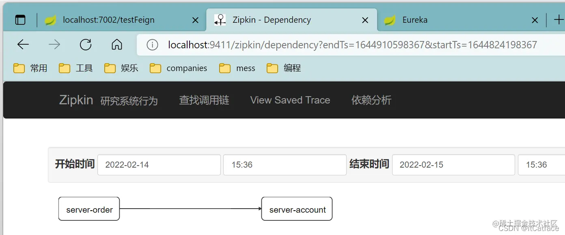The width and height of the screenshot is (565, 235).
Task: Open the tab actions menu icon
Action: pyautogui.click(x=20, y=20)
